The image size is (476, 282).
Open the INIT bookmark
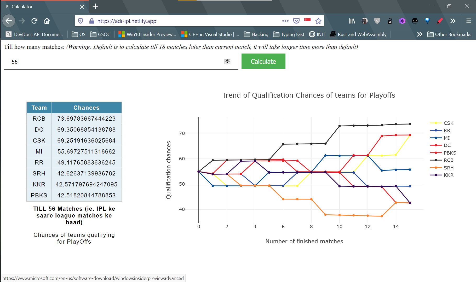tap(317, 34)
